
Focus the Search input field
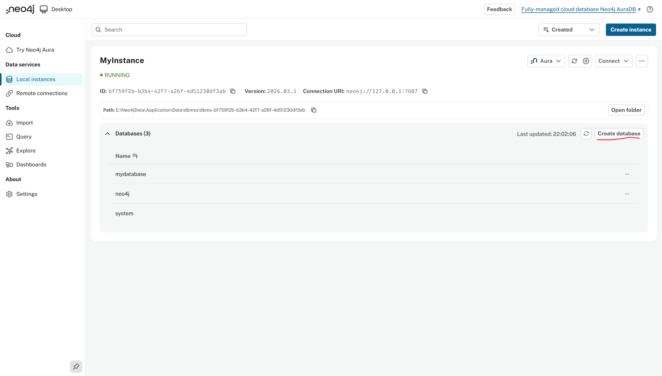coord(169,30)
